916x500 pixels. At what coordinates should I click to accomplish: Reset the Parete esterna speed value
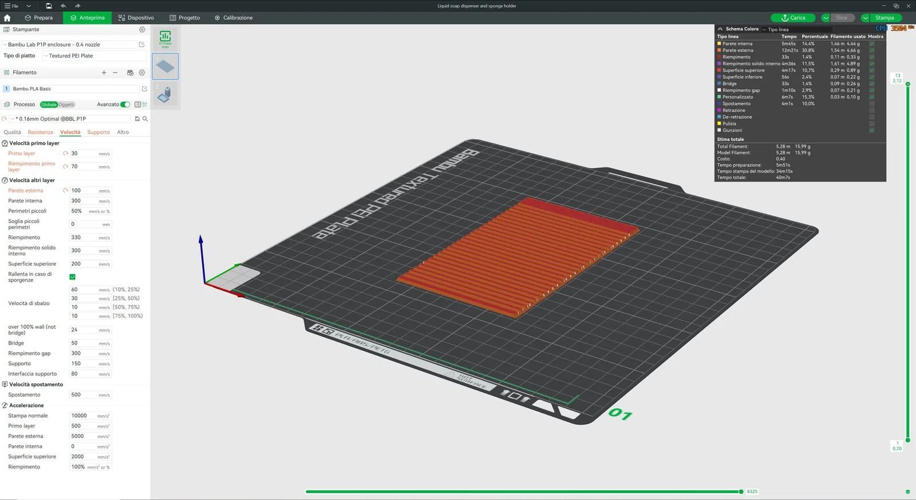(x=65, y=191)
